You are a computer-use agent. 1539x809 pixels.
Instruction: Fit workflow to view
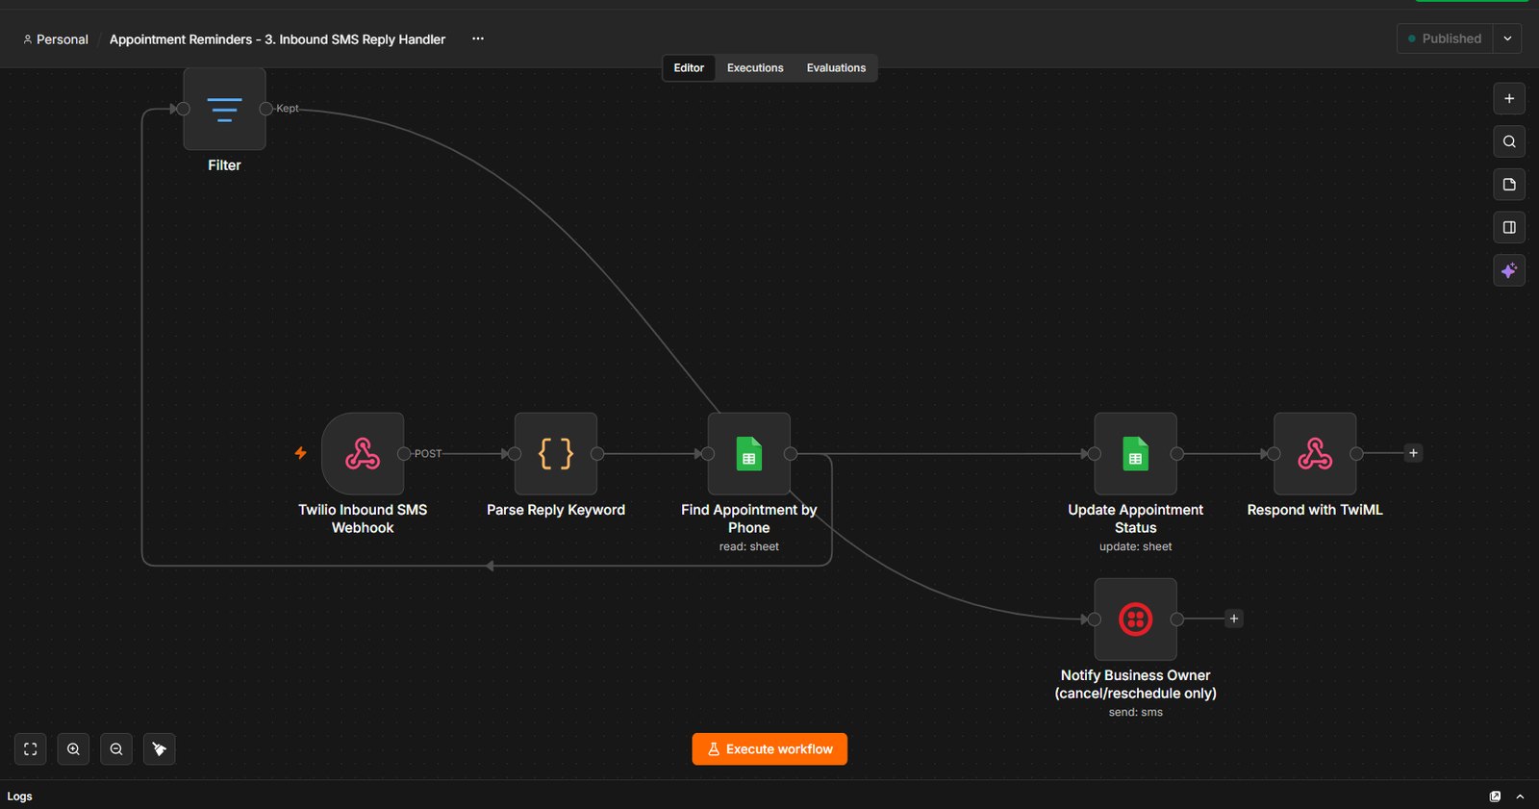(31, 749)
